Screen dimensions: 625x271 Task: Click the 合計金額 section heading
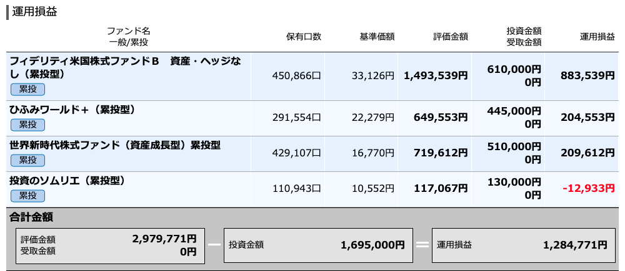coord(31,217)
